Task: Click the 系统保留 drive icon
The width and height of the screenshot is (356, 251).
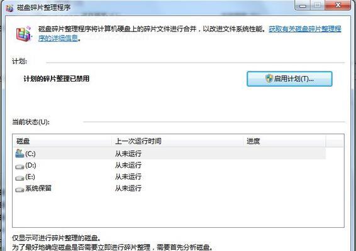Action: (19, 189)
